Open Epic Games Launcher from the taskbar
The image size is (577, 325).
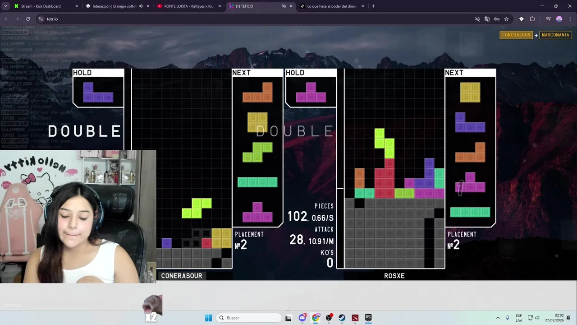point(368,318)
